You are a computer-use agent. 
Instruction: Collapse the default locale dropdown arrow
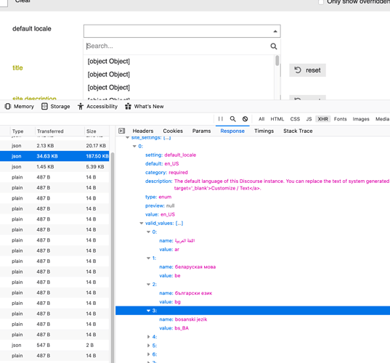(x=275, y=31)
